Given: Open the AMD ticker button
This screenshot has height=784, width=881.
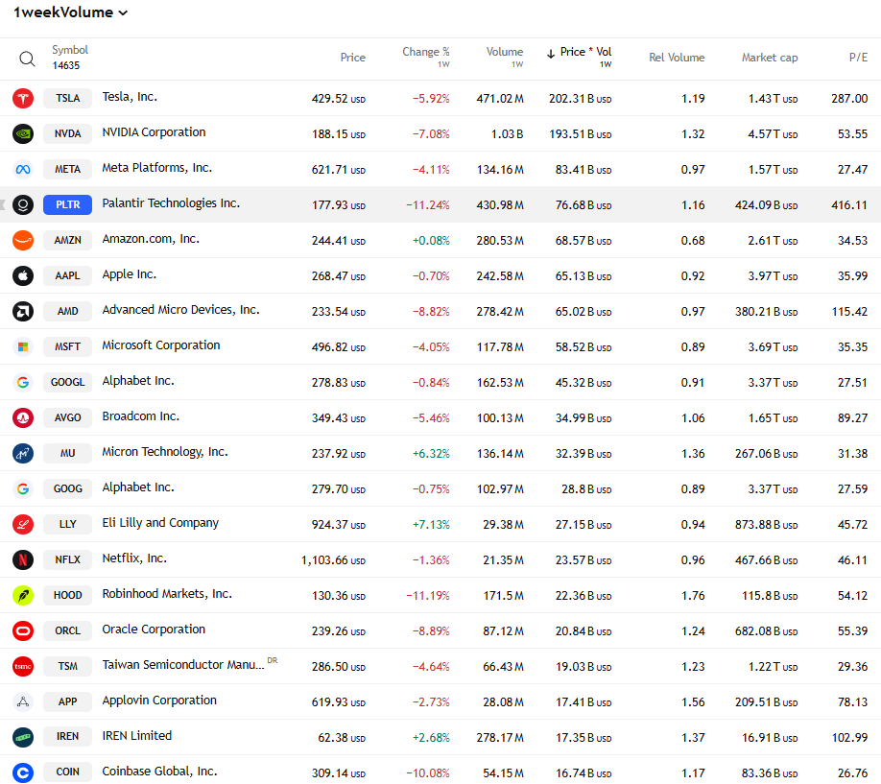Looking at the screenshot, I should pyautogui.click(x=67, y=311).
